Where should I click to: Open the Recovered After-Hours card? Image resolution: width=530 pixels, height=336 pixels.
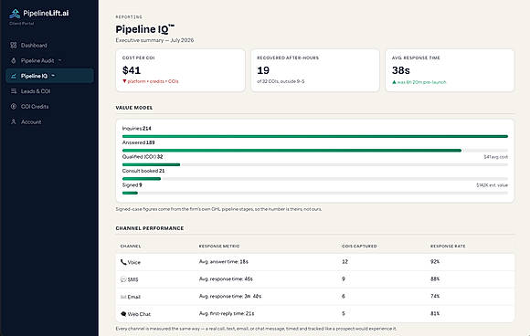point(315,70)
